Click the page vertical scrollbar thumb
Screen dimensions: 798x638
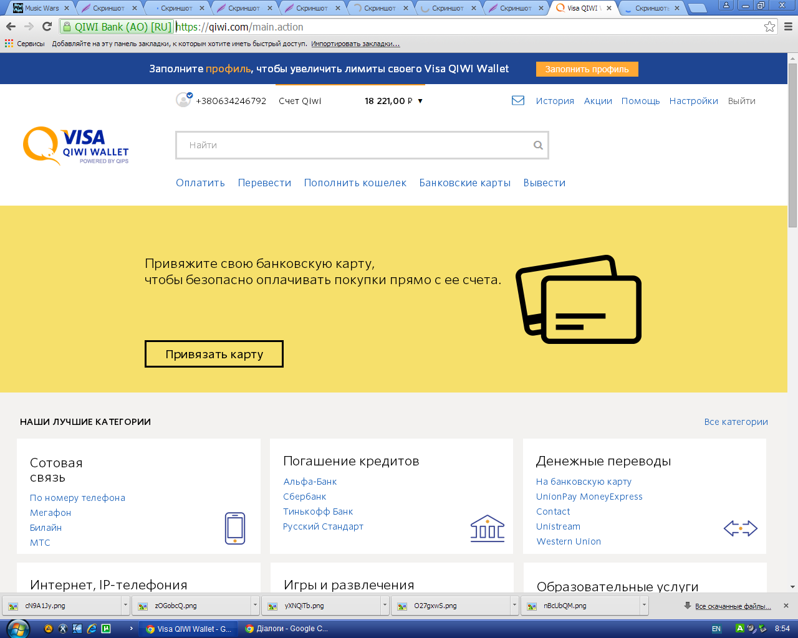click(792, 145)
